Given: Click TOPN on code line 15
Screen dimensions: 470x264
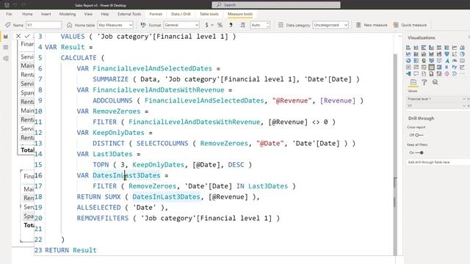Looking at the screenshot, I should pyautogui.click(x=101, y=164).
